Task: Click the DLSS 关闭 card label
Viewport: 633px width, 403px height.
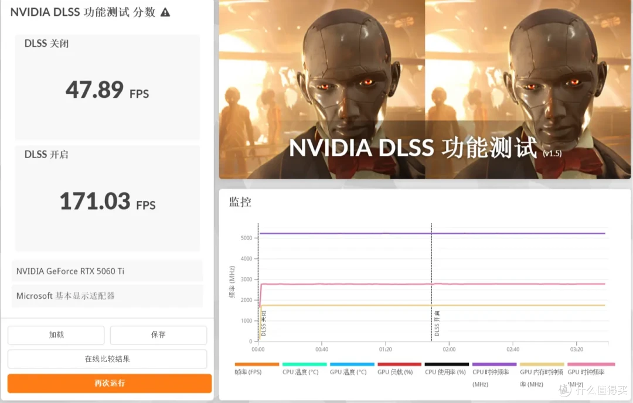Action: pos(46,43)
